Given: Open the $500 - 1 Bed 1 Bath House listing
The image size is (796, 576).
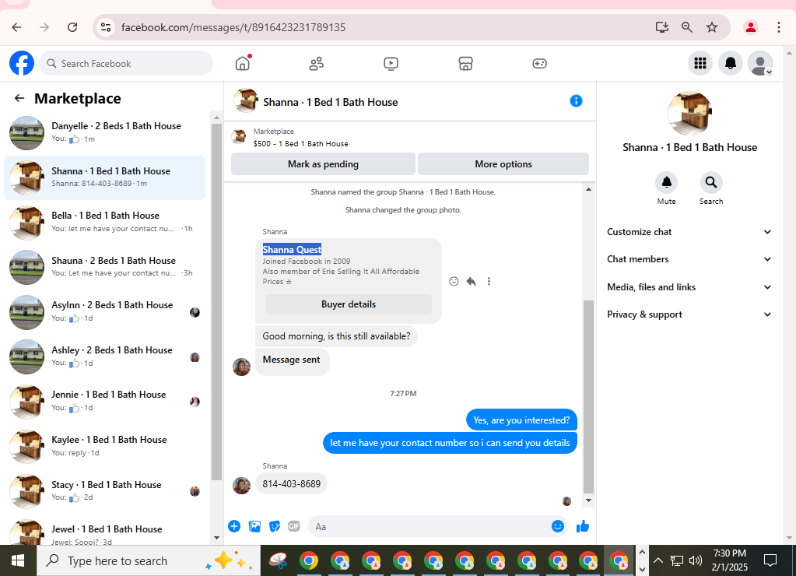Looking at the screenshot, I should 300,144.
